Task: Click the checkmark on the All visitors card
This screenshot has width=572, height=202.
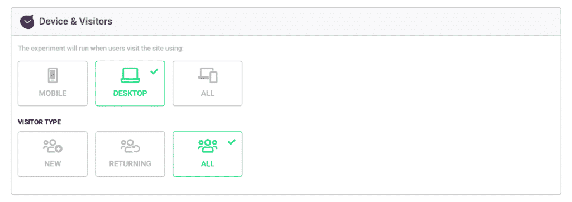Action: point(232,142)
